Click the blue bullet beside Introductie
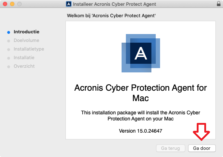The width and height of the screenshot is (223, 157). pos(9,32)
